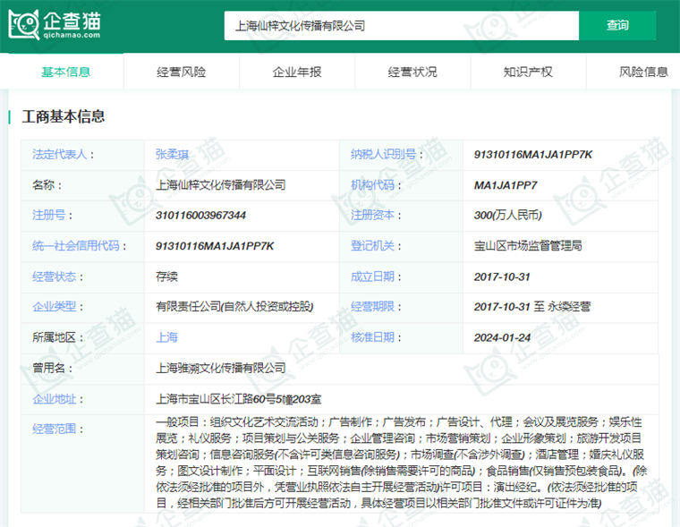The width and height of the screenshot is (680, 527).
Task: Click the 经营期限 label
Action: 372,307
